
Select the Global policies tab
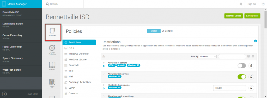[154, 31]
